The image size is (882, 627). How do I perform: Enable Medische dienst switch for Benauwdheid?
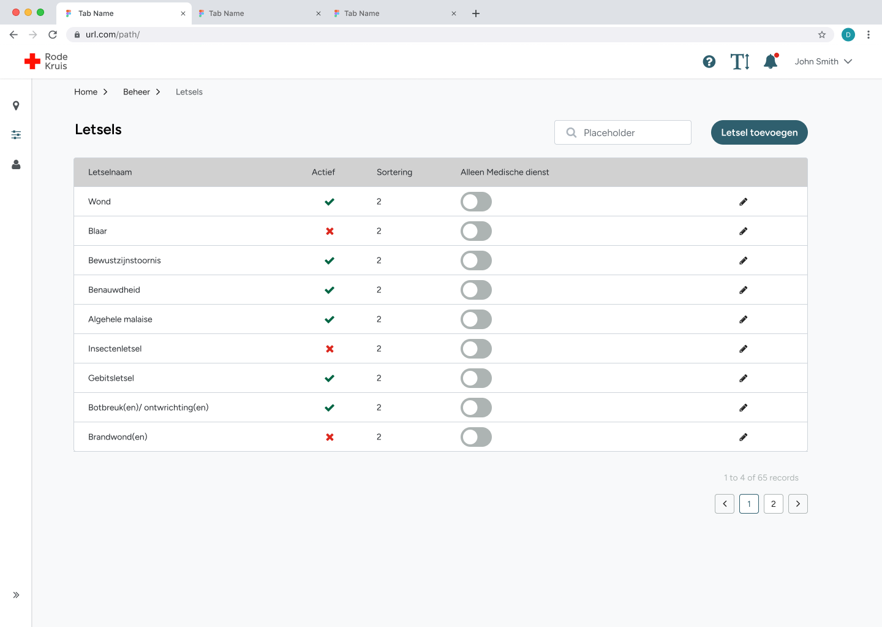pyautogui.click(x=476, y=290)
